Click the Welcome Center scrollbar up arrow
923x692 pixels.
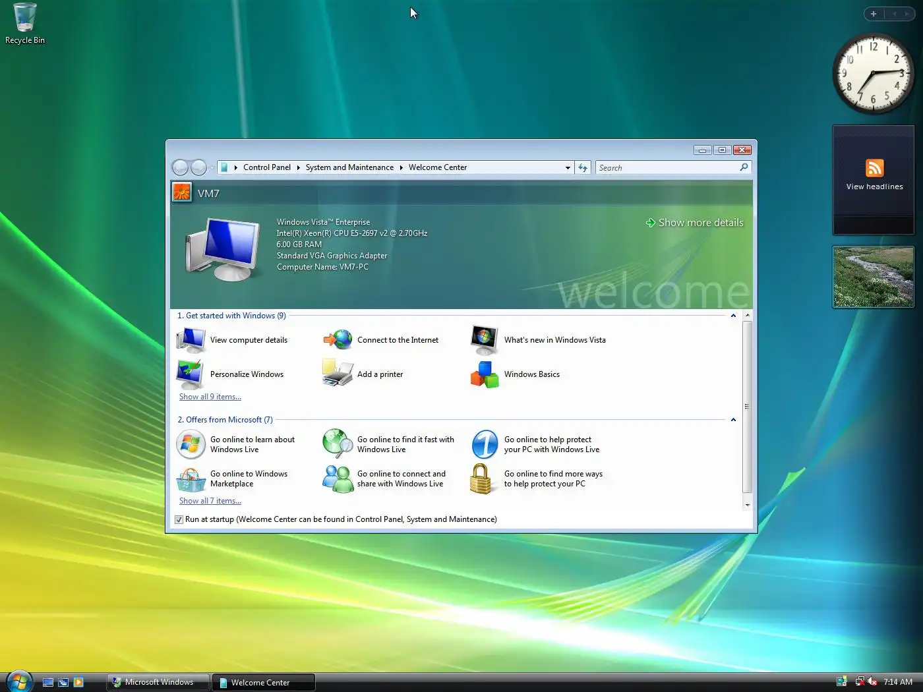(748, 316)
